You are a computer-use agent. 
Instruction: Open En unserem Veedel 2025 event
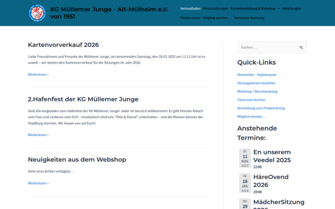click(x=272, y=156)
